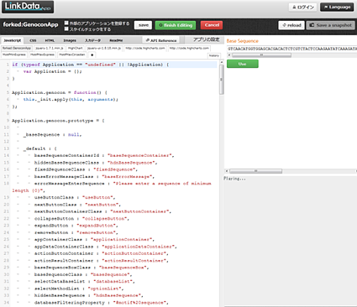
Task: Click line 28 actionResultContainer
Action: (102, 261)
